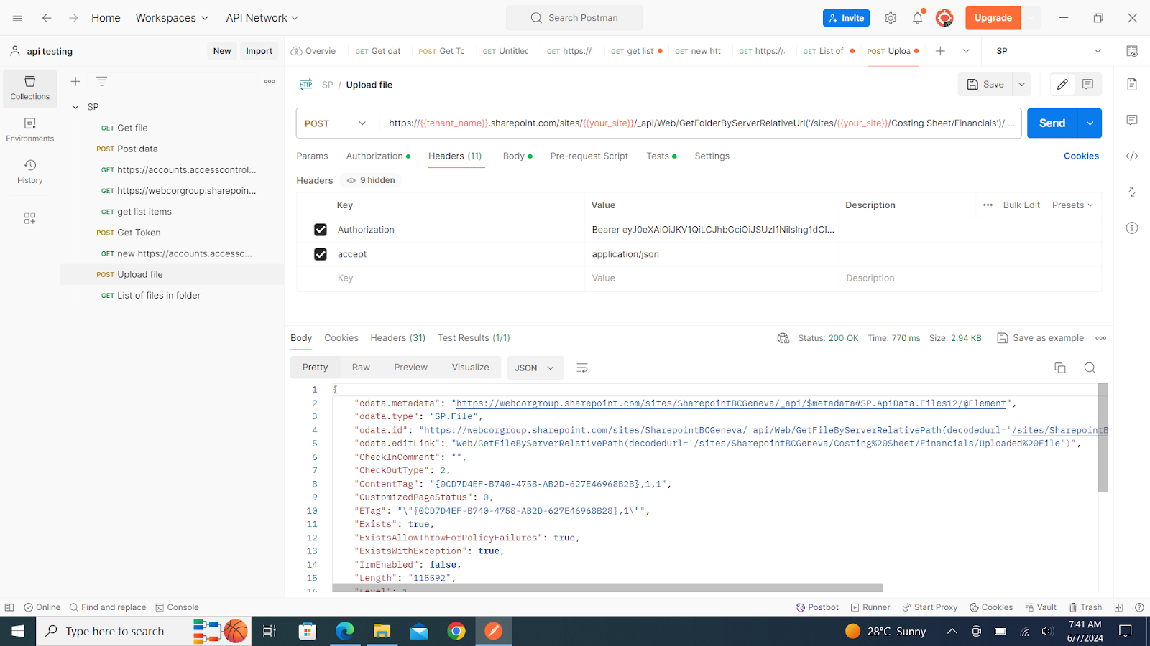Open Environments in the sidebar
The height and width of the screenshot is (646, 1150).
tap(30, 130)
